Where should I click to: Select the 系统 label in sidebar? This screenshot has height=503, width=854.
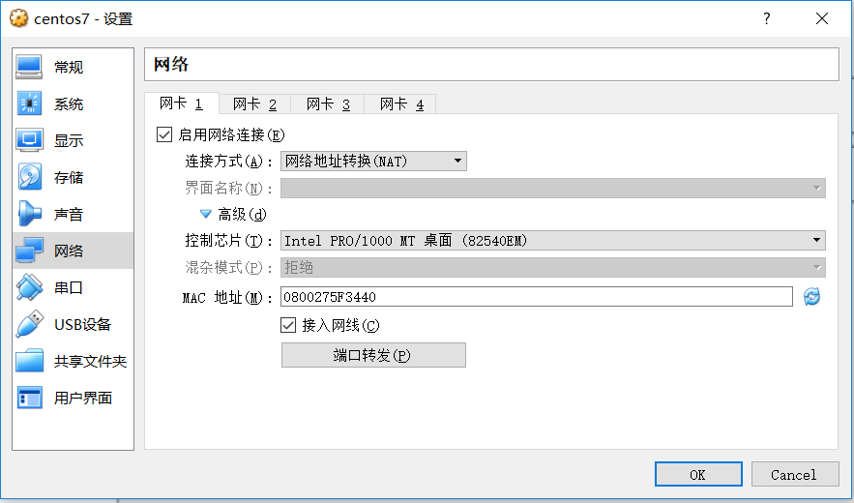click(69, 104)
